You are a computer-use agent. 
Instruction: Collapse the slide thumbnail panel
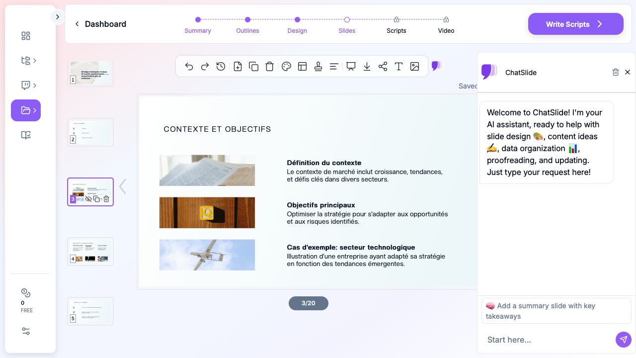(122, 186)
